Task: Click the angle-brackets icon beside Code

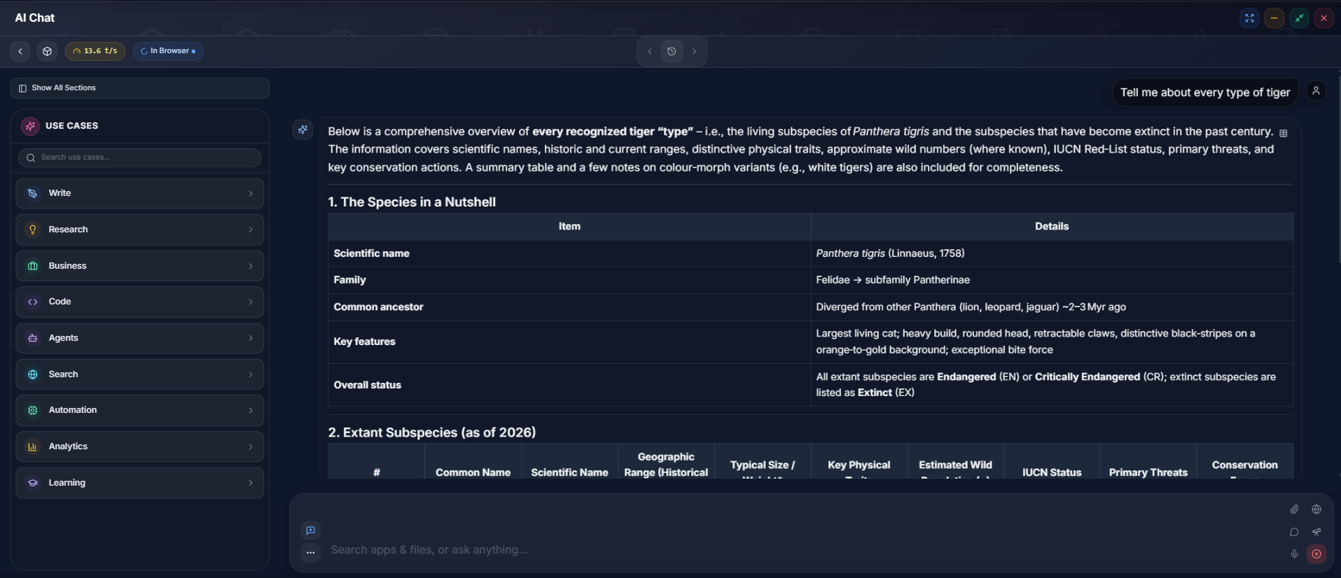Action: (x=33, y=302)
